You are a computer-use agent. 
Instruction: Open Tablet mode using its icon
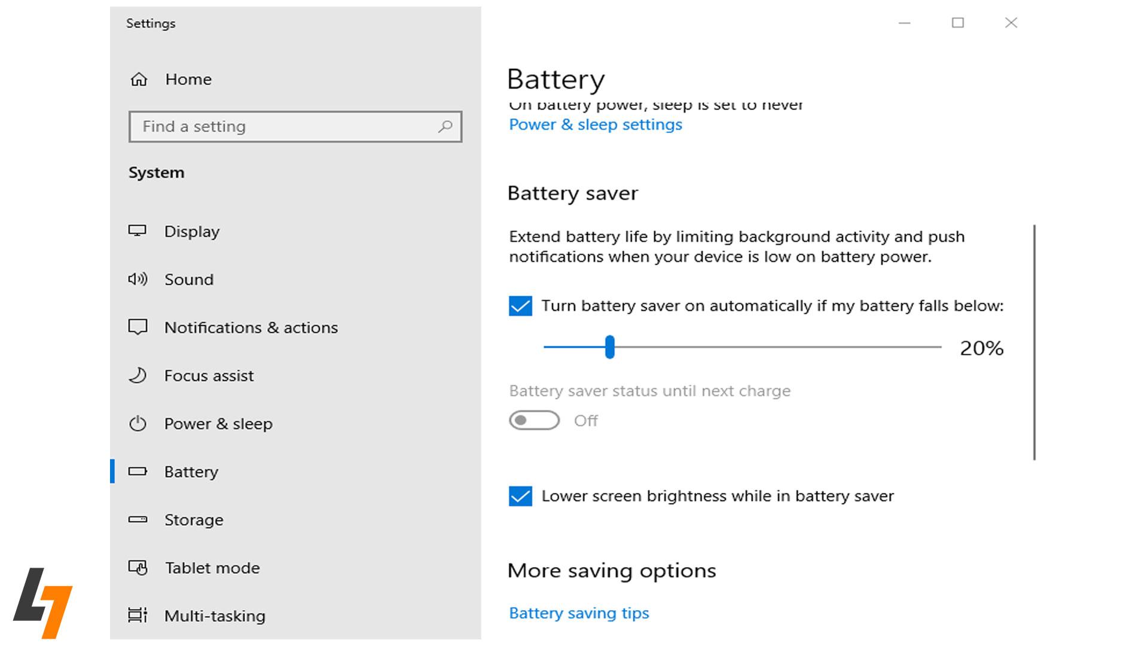(x=138, y=568)
